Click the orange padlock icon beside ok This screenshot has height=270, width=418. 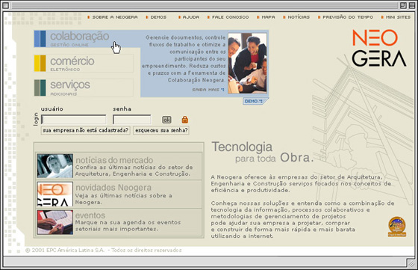[x=185, y=120]
